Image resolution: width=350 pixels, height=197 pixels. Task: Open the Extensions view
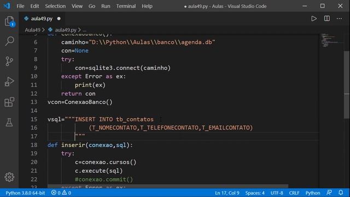click(x=9, y=102)
